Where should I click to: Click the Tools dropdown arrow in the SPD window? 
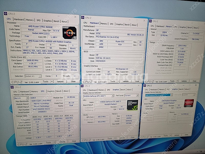(x=54, y=142)
